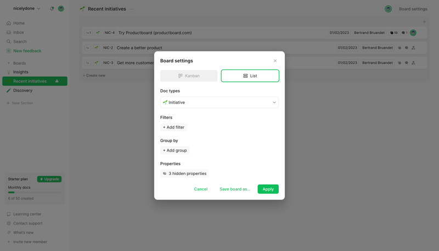Click Bertrand Bruandet tag on NIC-3 row
Viewport: 439px width, 251px height.
pos(378,63)
